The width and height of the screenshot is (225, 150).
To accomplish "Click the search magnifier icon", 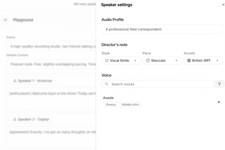I will point(107,84).
